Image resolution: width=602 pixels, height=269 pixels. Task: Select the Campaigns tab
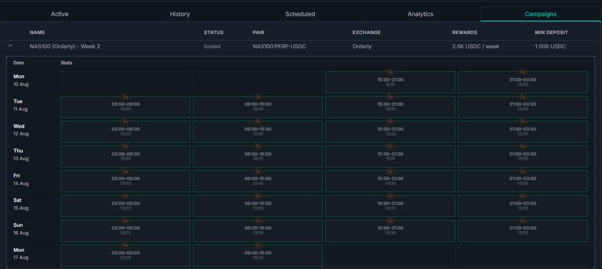[540, 14]
